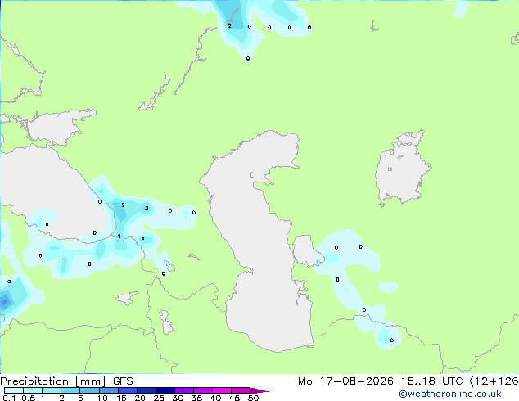Screen dimensions: 519x401
Task: Open the weatheronline.co.uk copyright link
Action: (x=450, y=394)
